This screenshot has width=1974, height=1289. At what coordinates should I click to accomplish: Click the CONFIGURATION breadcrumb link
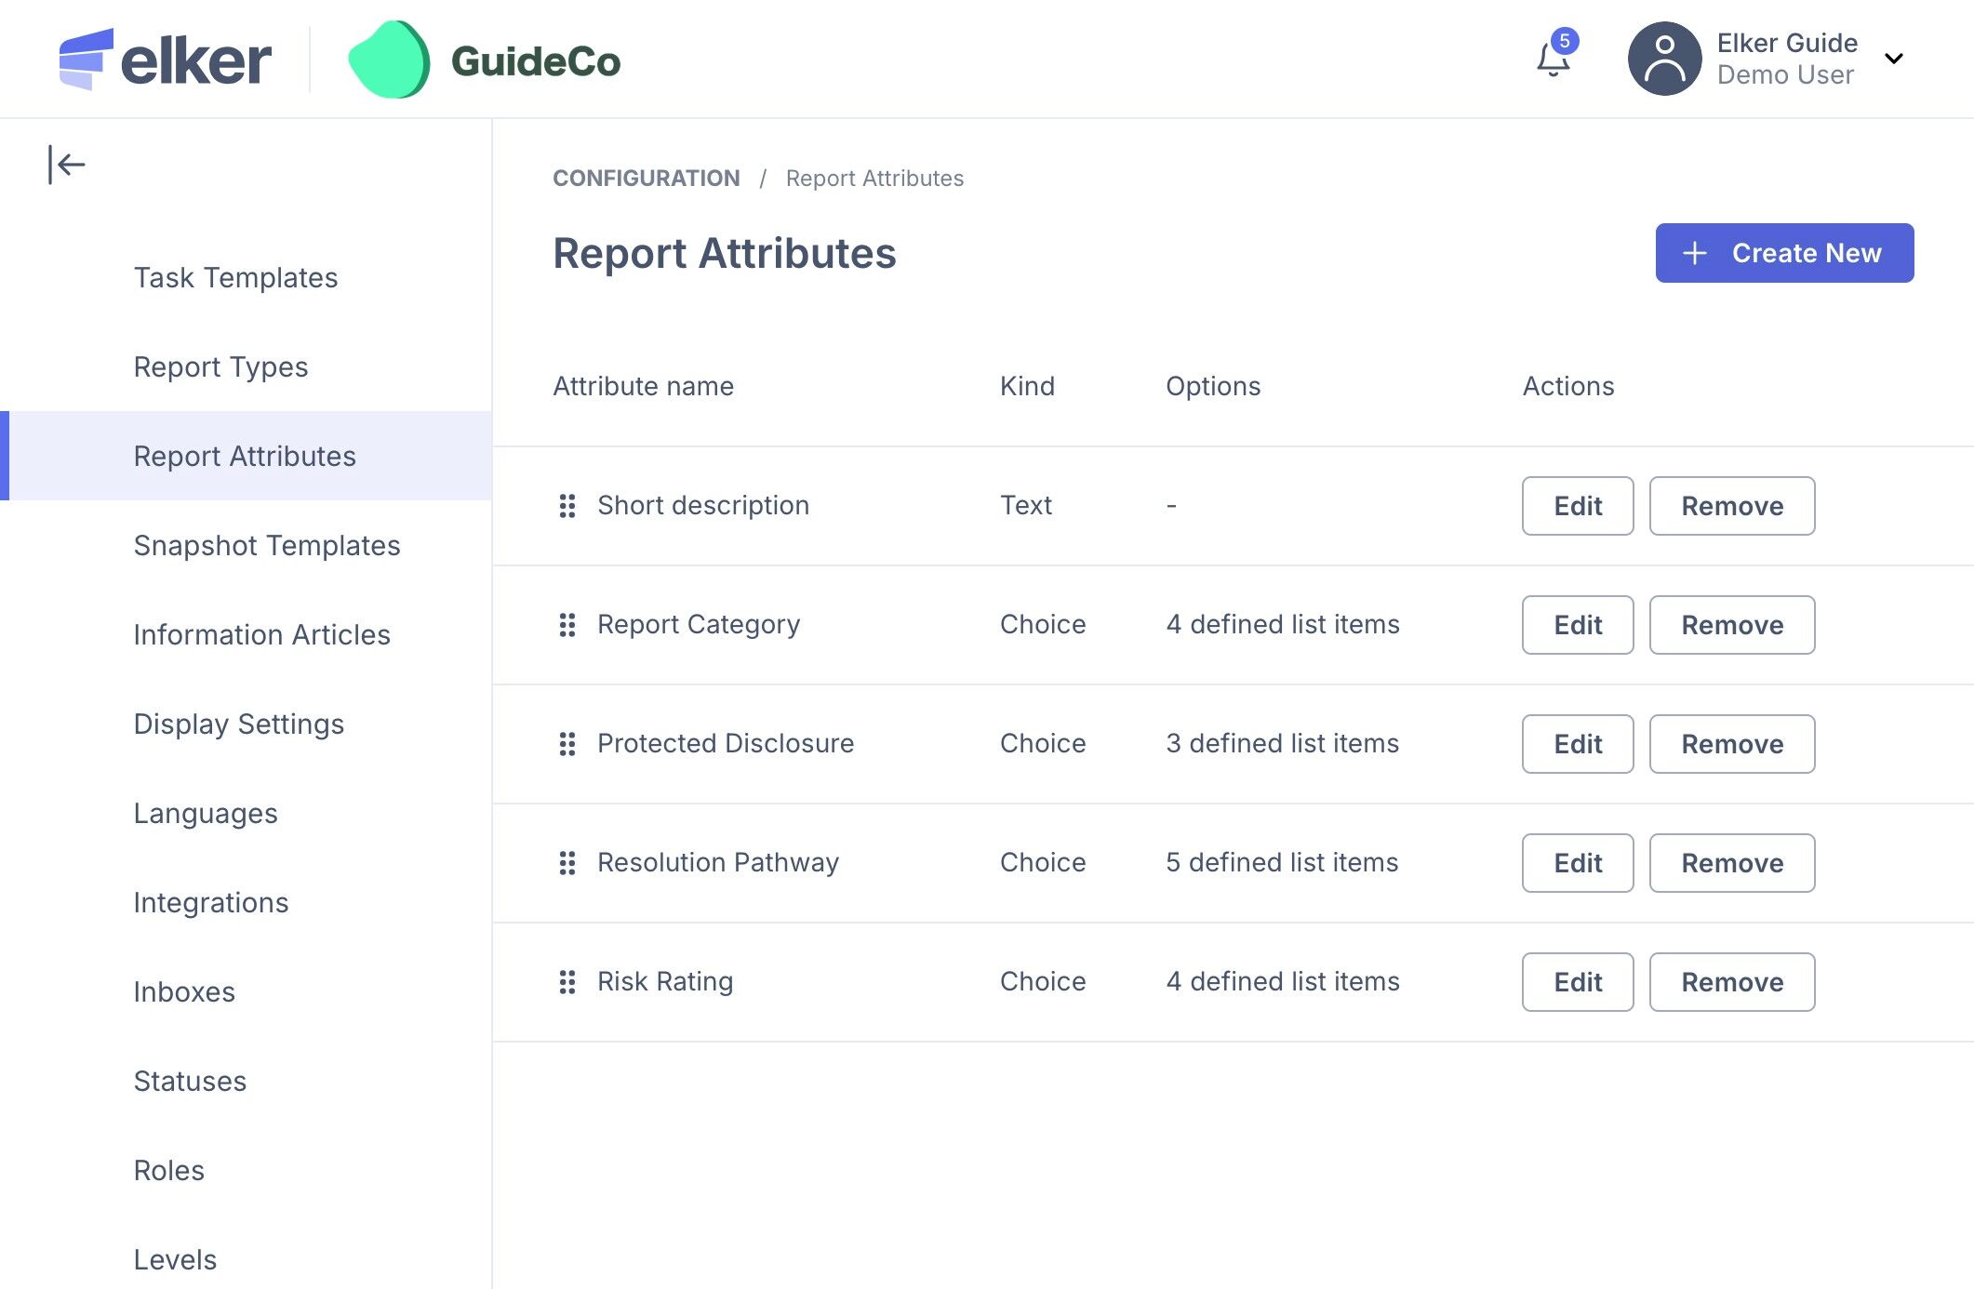point(647,178)
